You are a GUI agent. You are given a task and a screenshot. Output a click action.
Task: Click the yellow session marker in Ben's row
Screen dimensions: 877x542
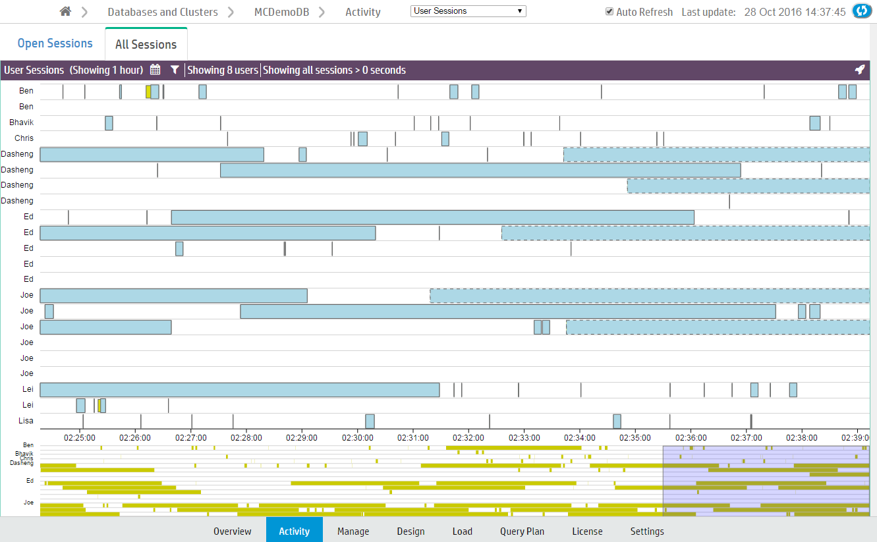point(148,92)
